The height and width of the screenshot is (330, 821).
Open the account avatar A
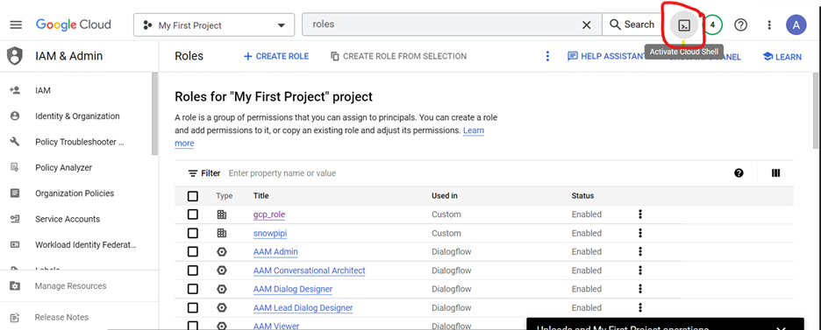796,25
